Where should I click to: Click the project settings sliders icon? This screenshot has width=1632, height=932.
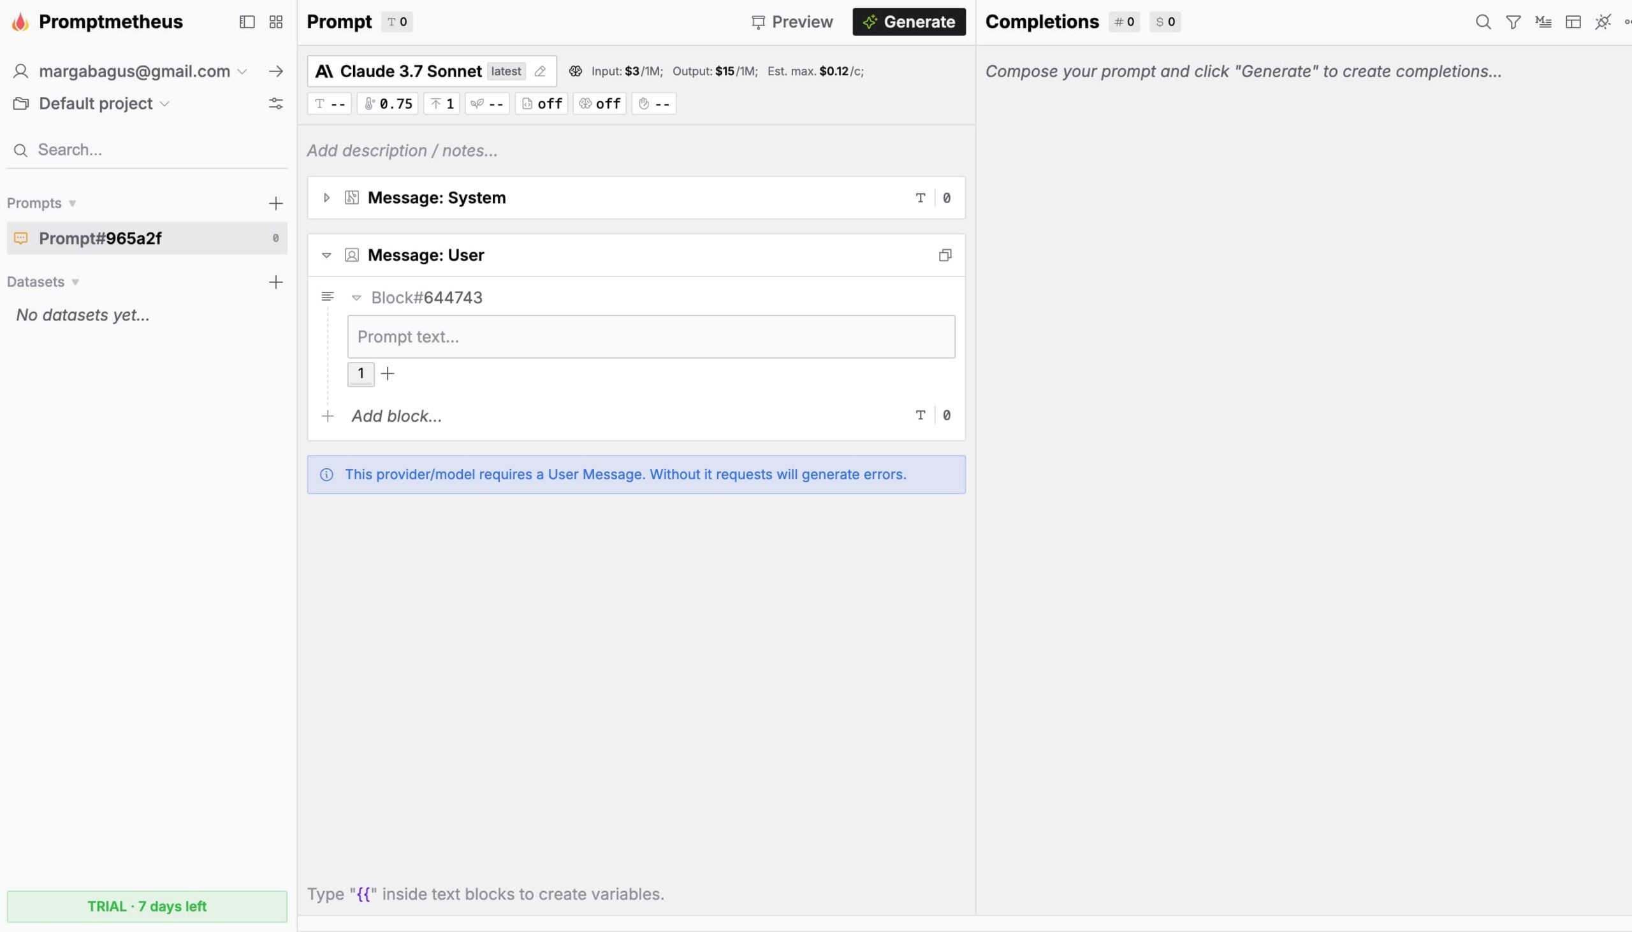[x=276, y=103]
